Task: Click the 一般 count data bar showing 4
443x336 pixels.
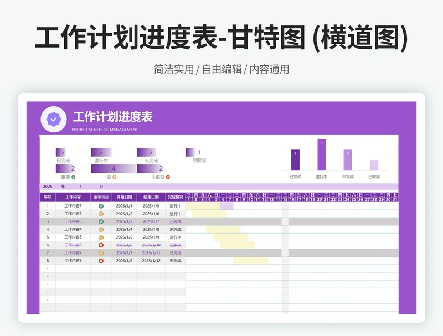Action: point(114,169)
